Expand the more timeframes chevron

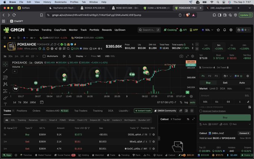[x=37, y=56]
